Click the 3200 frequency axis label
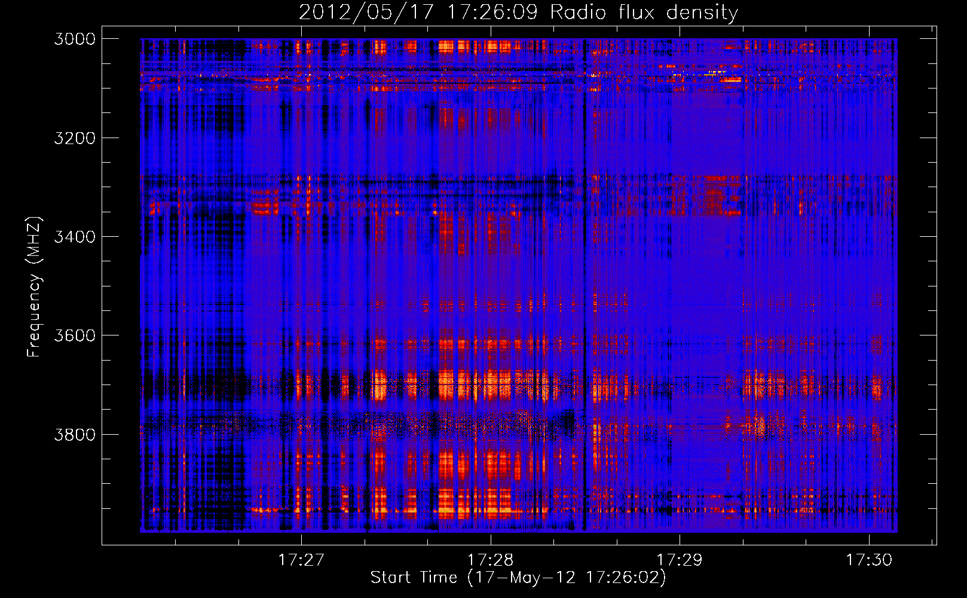 (75, 138)
